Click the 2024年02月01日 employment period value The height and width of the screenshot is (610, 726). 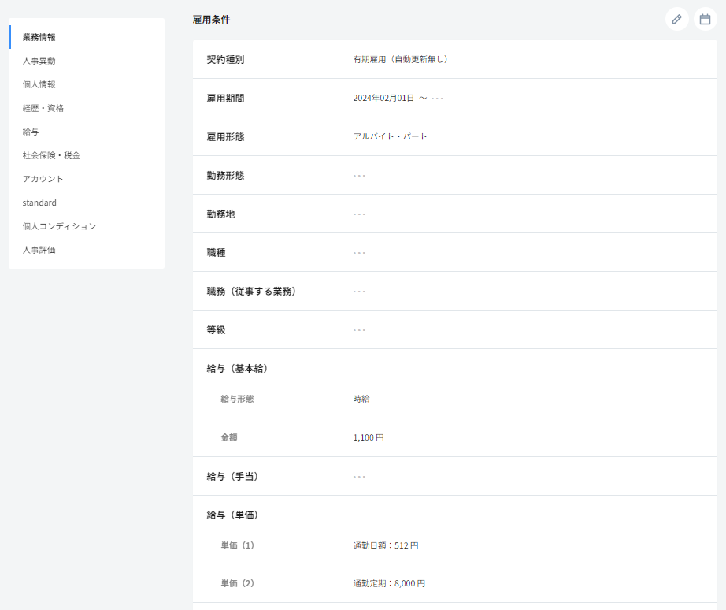click(383, 98)
